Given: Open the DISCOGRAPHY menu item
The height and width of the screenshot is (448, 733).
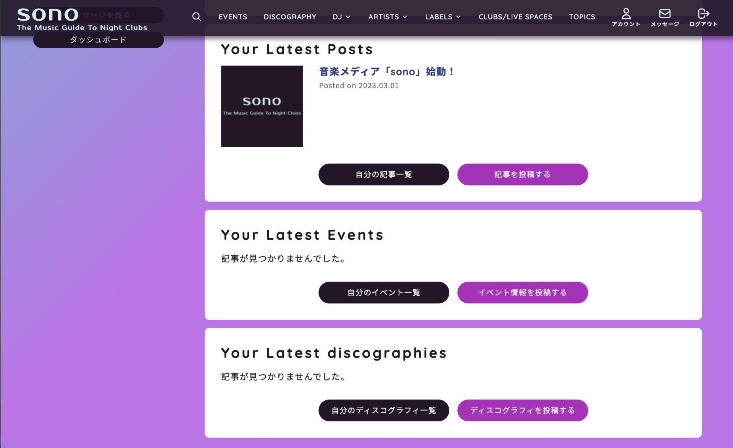Looking at the screenshot, I should [x=290, y=17].
